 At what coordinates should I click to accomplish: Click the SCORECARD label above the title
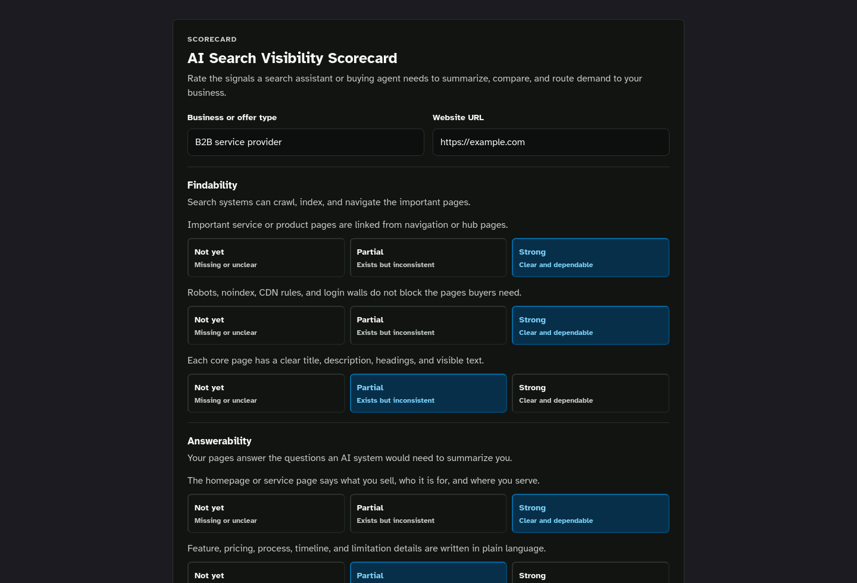pos(212,39)
